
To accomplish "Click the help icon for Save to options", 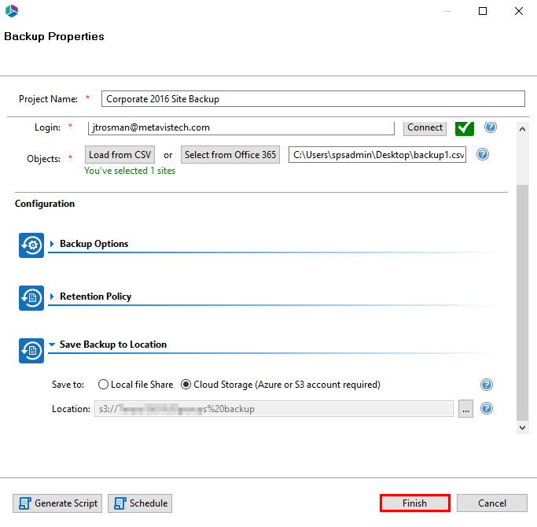I will [487, 385].
